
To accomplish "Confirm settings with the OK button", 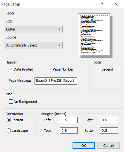I will [84, 146].
